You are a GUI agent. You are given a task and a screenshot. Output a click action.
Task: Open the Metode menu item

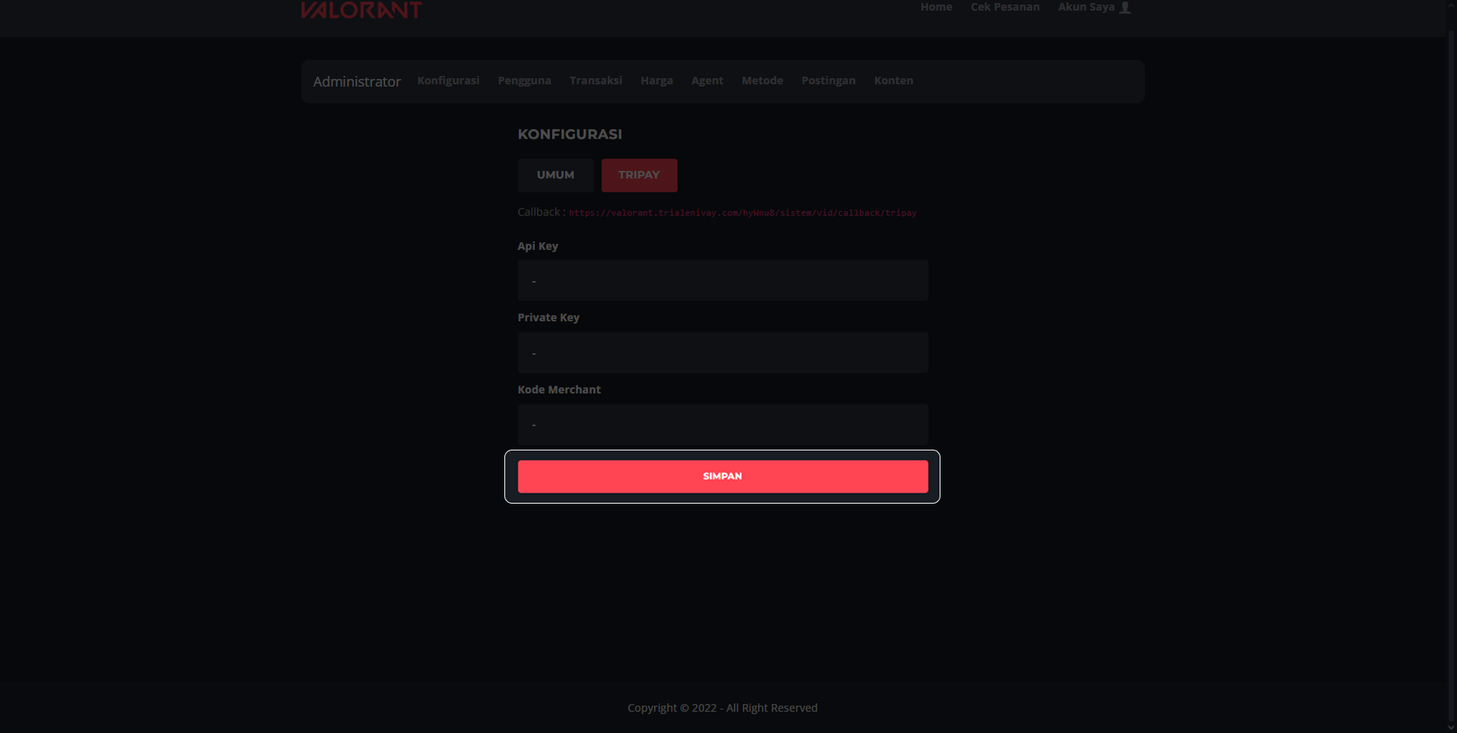[762, 81]
